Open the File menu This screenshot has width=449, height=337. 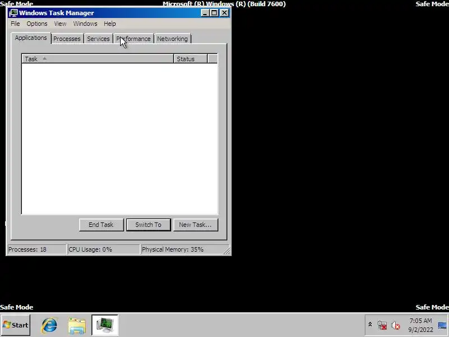[x=15, y=24]
